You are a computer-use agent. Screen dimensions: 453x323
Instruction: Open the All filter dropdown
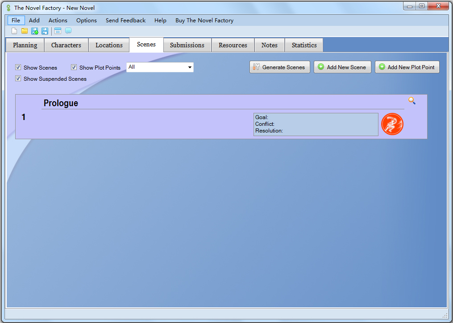click(x=160, y=67)
